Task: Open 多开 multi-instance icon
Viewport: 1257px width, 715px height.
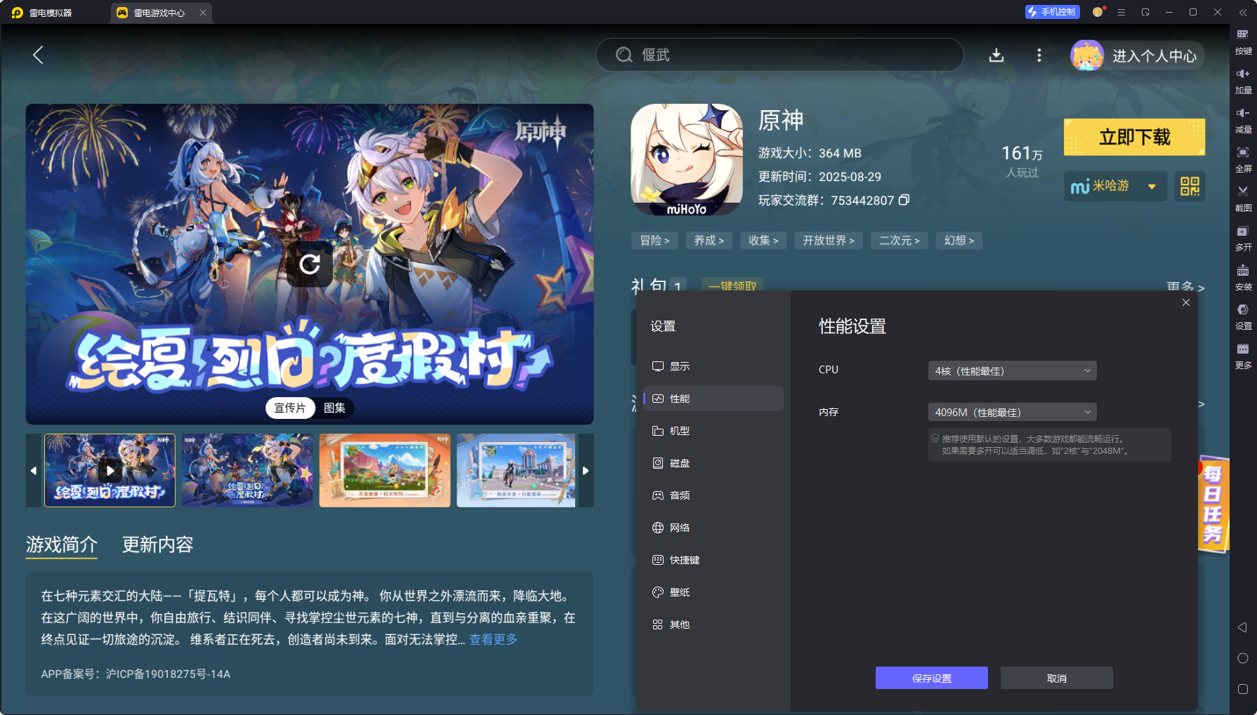Action: coord(1243,238)
